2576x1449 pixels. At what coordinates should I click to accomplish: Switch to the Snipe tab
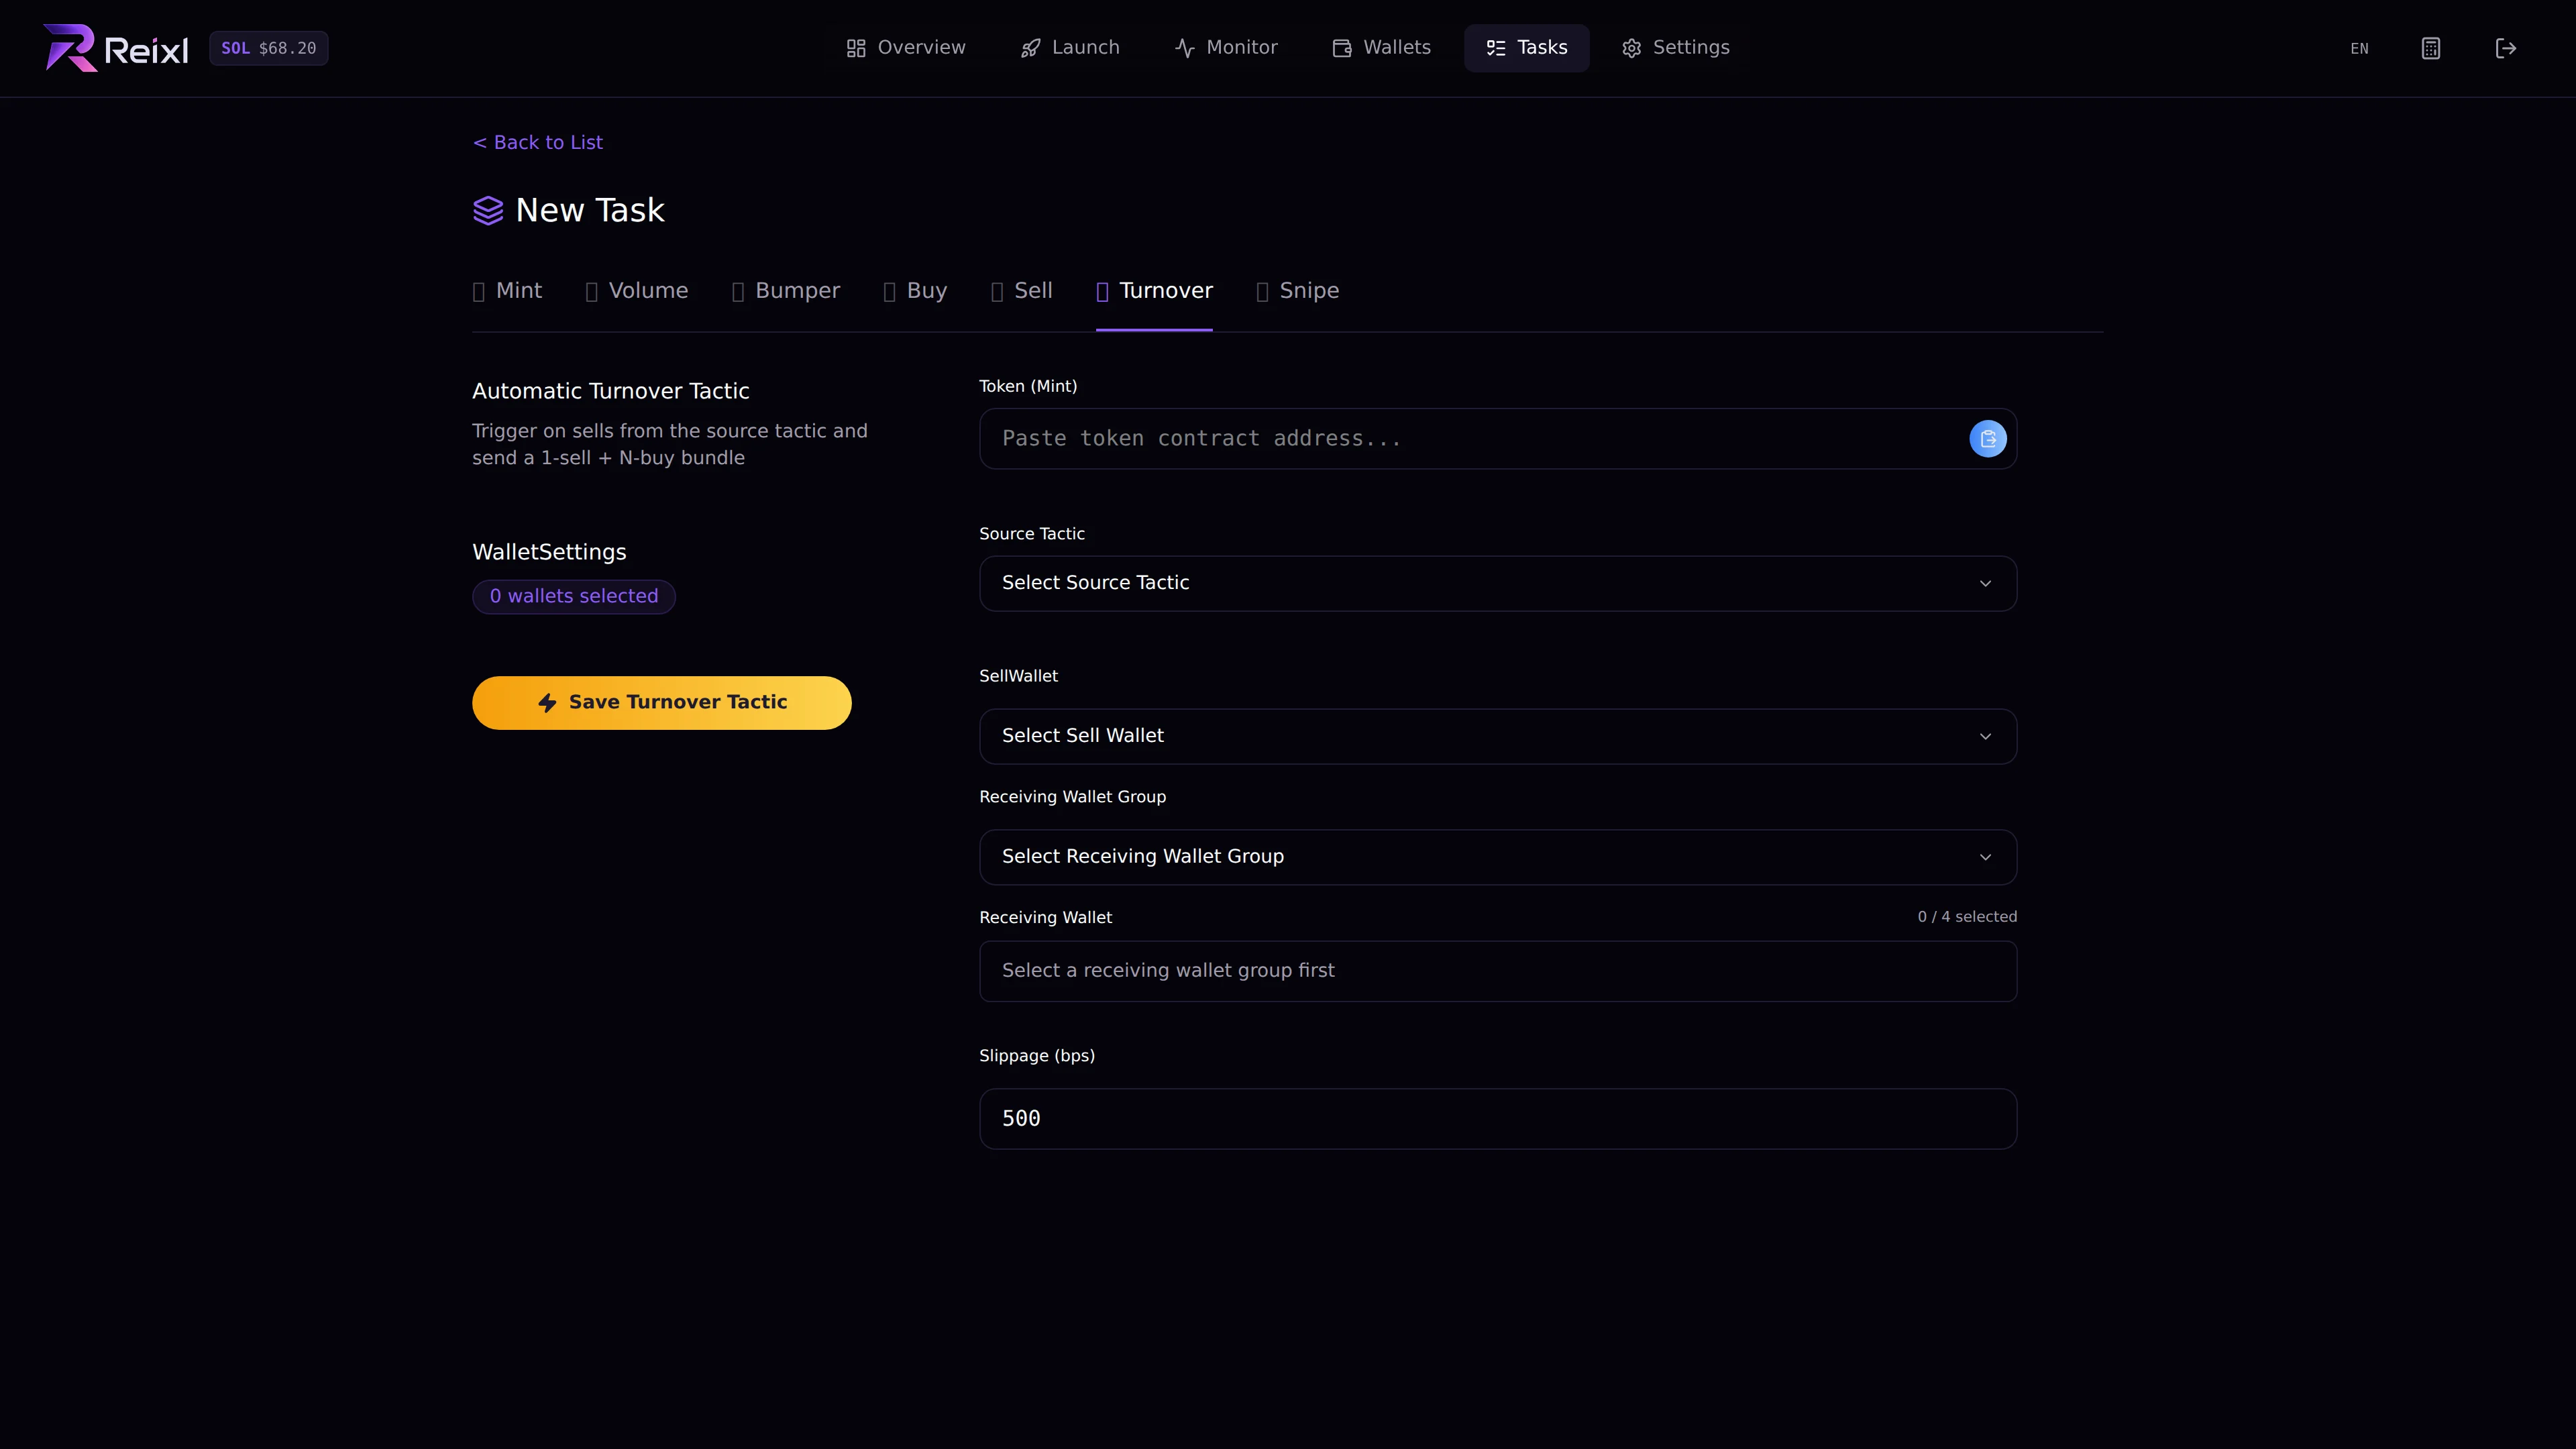click(1298, 291)
